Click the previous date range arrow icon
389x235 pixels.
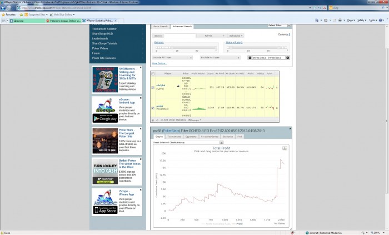[x=250, y=58]
